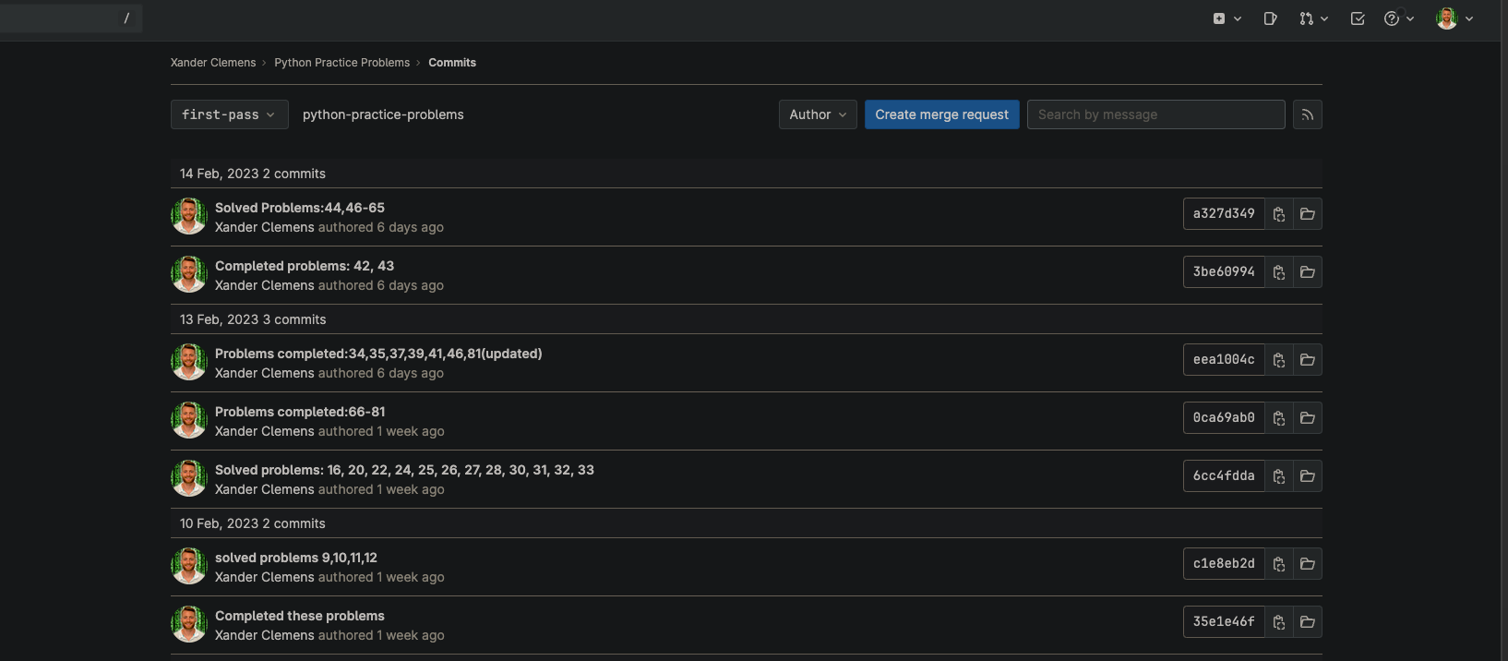Open the commits RSS feed
Image resolution: width=1508 pixels, height=661 pixels.
click(1308, 114)
